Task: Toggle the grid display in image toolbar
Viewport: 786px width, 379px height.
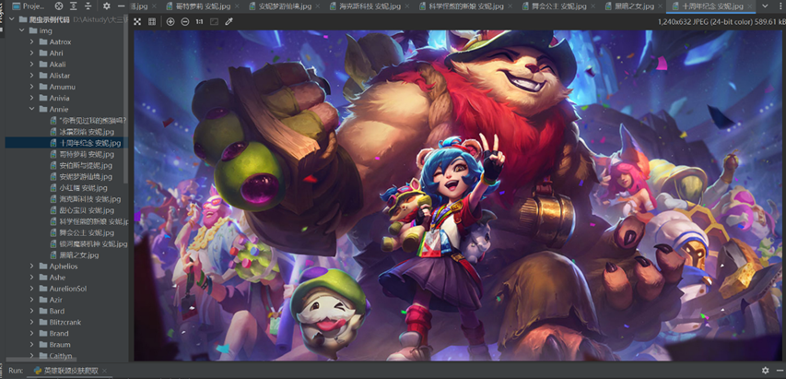Action: point(152,22)
